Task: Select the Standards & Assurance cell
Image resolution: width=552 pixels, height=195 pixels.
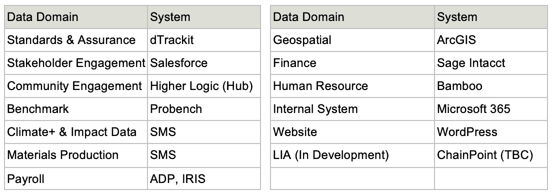Action: tap(76, 40)
